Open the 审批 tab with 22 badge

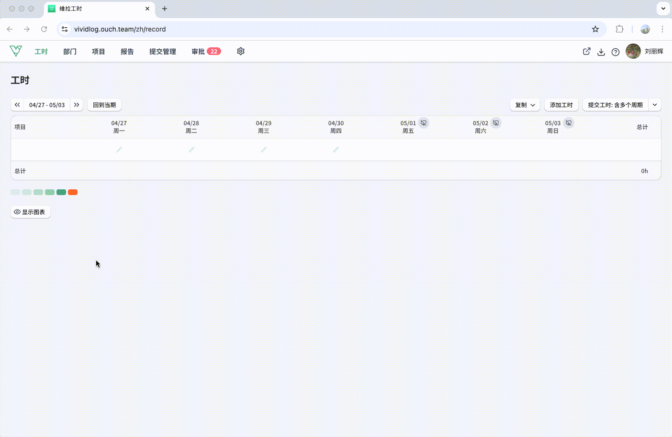point(206,52)
